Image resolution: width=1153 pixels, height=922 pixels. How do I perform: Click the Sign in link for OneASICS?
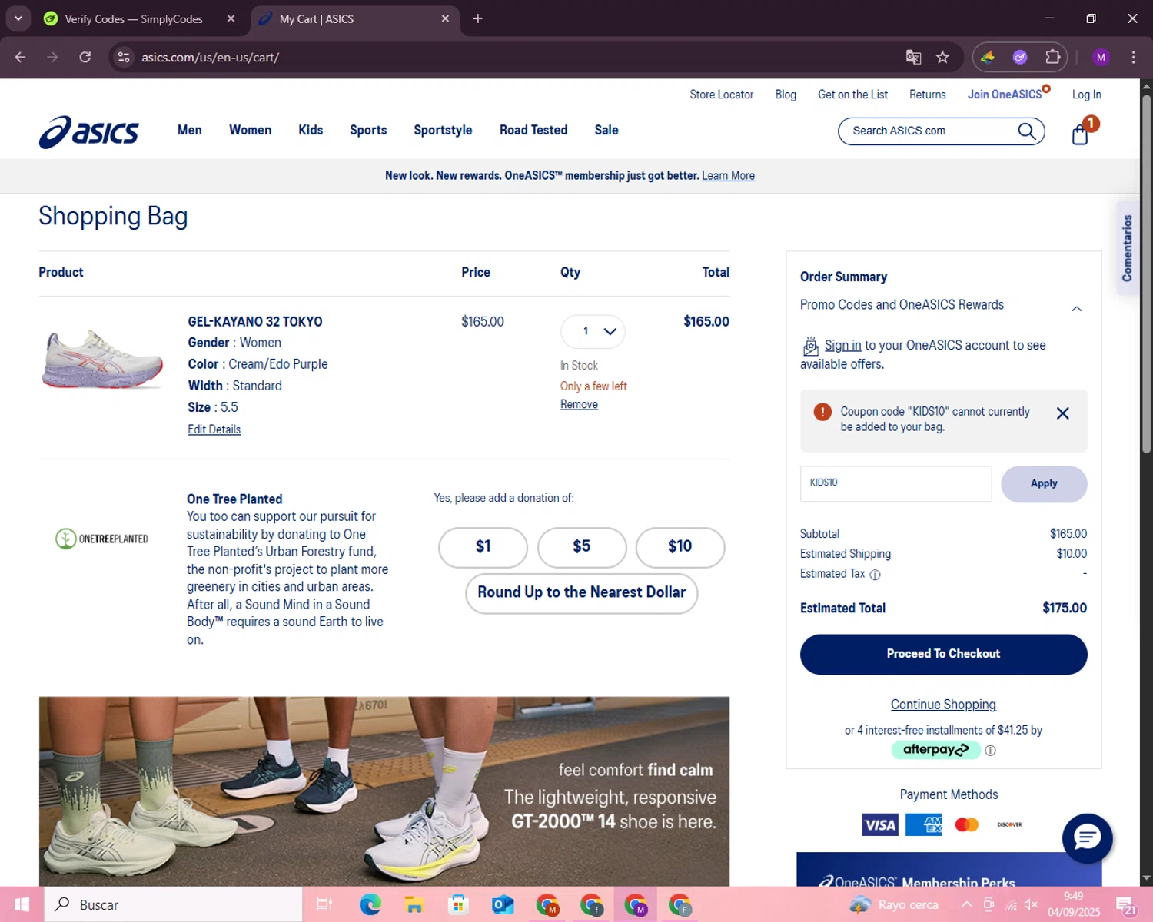tap(842, 346)
